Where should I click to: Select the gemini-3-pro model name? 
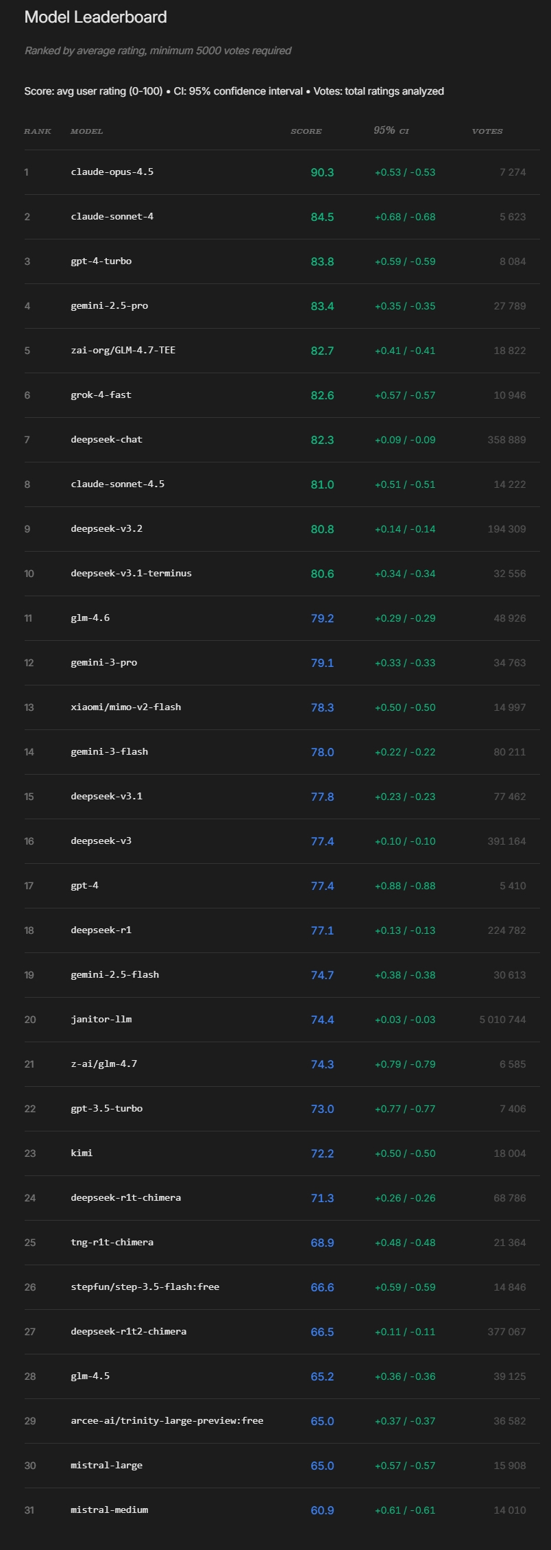click(x=104, y=663)
